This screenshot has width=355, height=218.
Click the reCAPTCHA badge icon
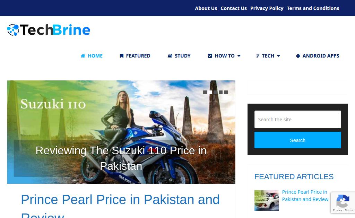(x=343, y=201)
